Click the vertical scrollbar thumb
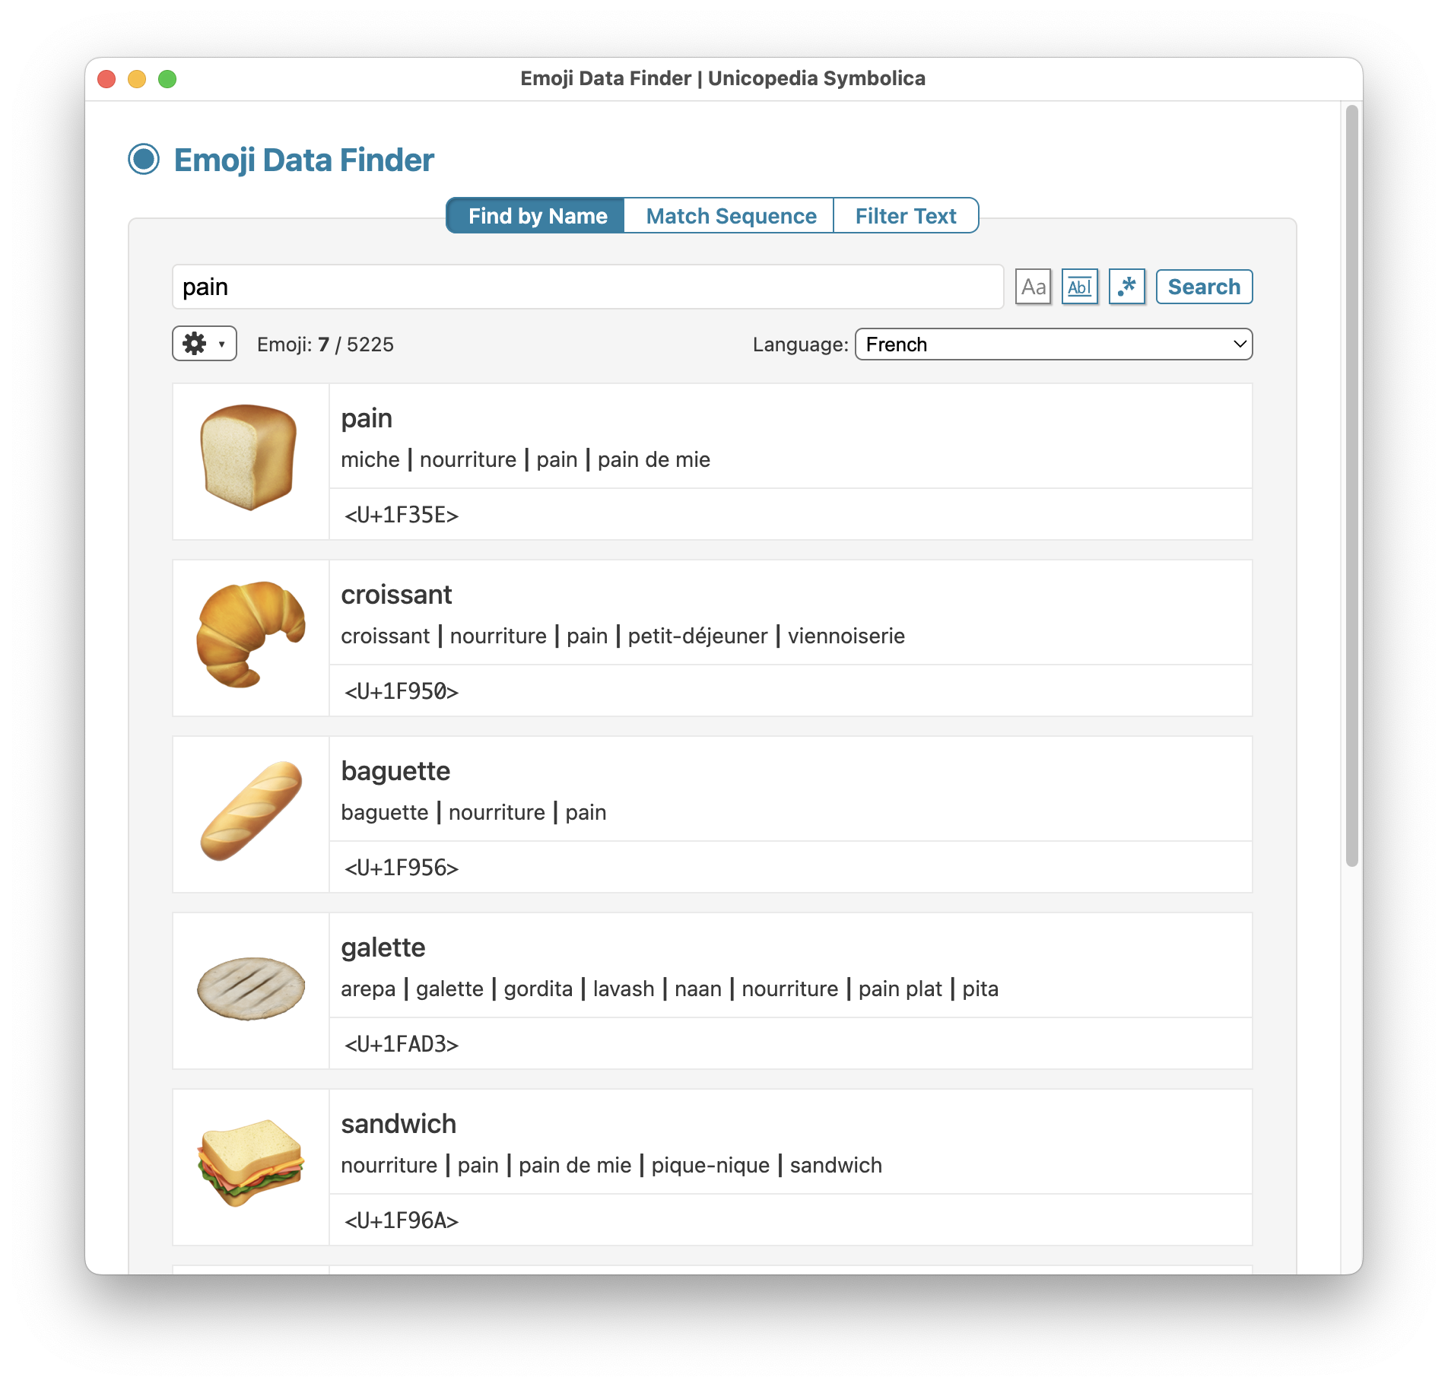The width and height of the screenshot is (1448, 1387). (1351, 486)
